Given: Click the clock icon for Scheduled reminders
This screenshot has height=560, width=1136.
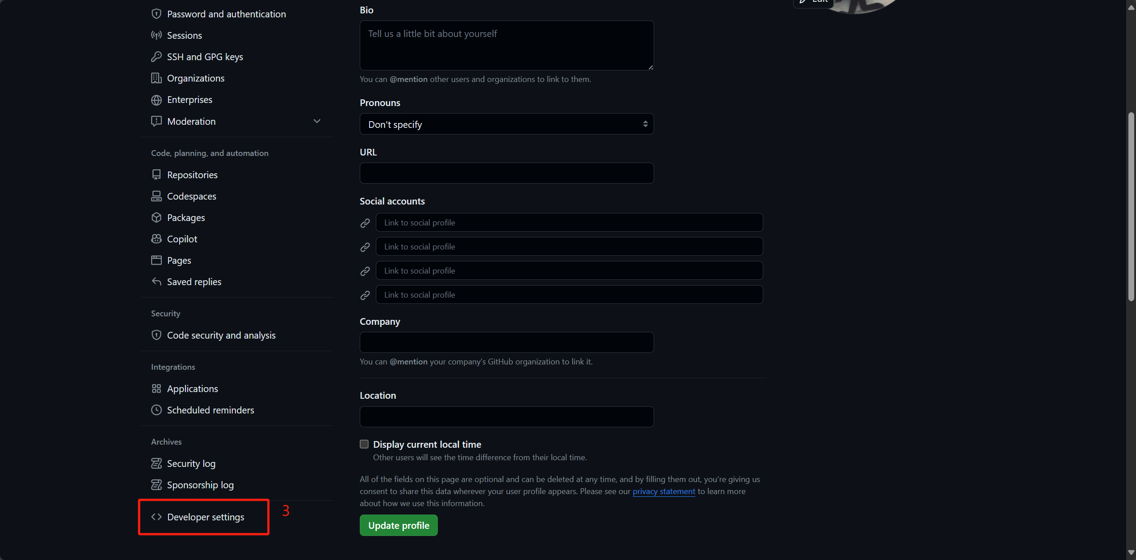Looking at the screenshot, I should point(156,410).
